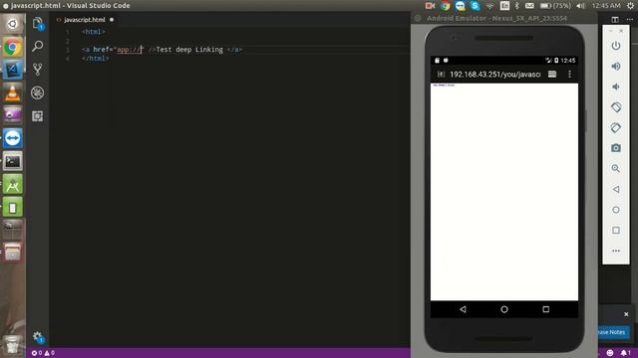The height and width of the screenshot is (358, 638).
Task: Click the emulator Volume Down button
Action: coord(616,87)
